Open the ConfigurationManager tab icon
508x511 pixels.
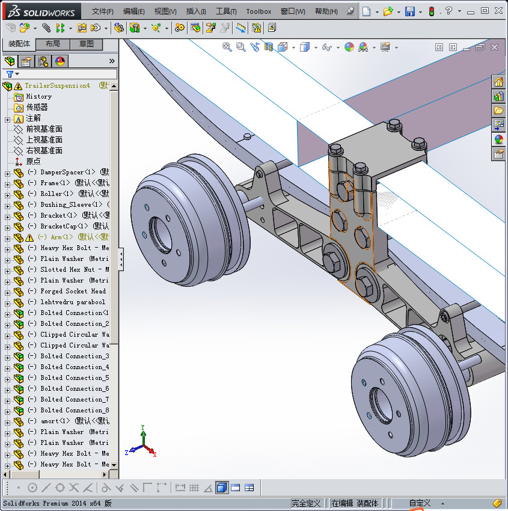43,61
